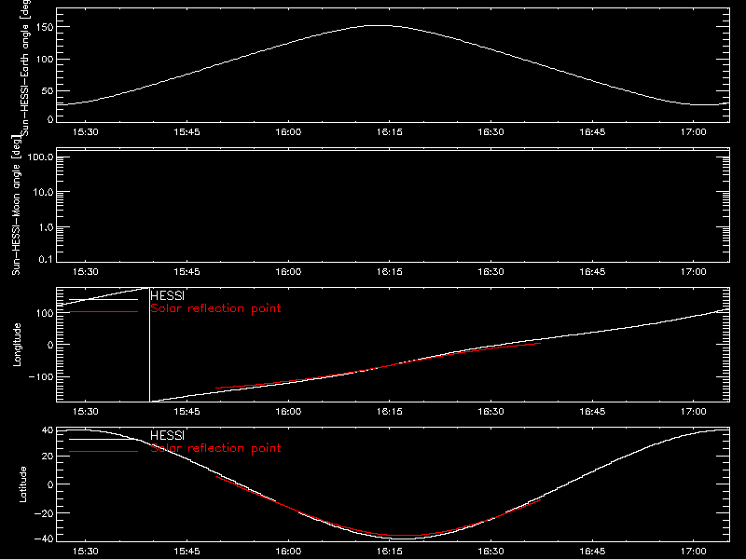This screenshot has width=746, height=559.
Task: Click the Latitude axis label
Action: point(22,484)
